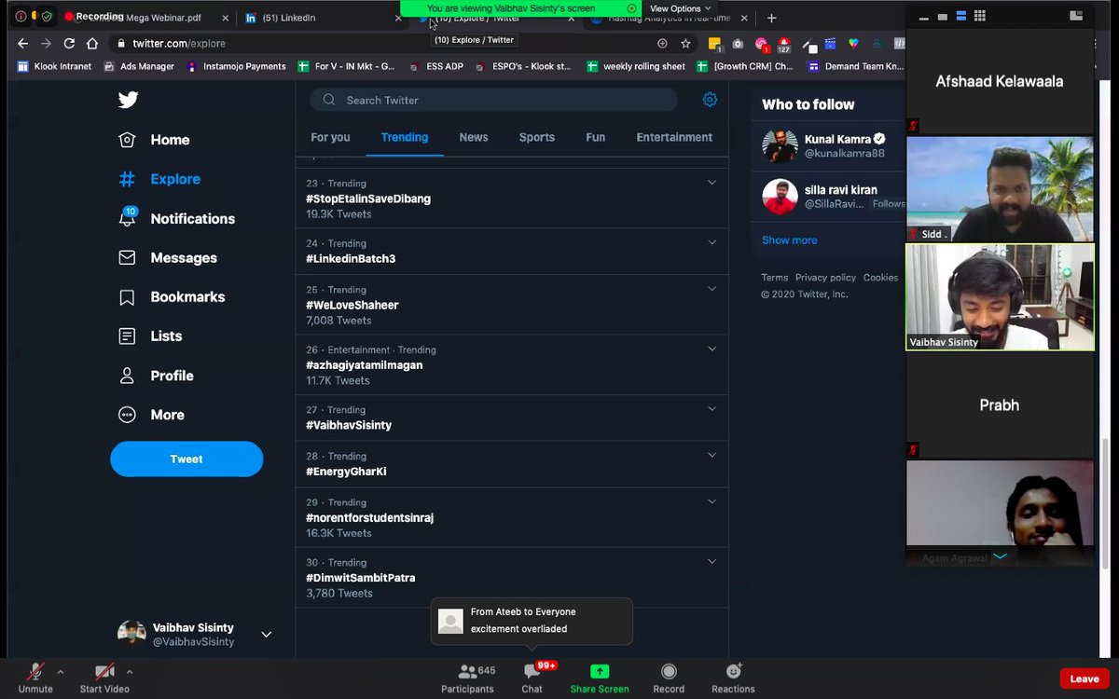This screenshot has height=699, width=1119.
Task: Unmute microphone in Zoom toolbar
Action: point(35,678)
